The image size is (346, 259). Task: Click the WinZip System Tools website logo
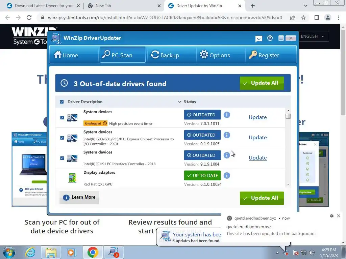click(x=30, y=36)
